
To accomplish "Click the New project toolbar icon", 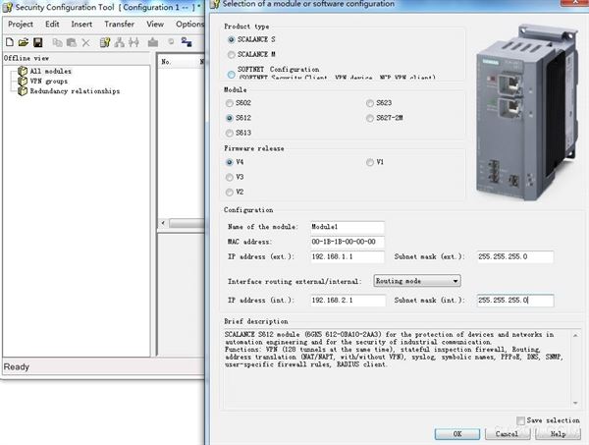I will [x=9, y=42].
